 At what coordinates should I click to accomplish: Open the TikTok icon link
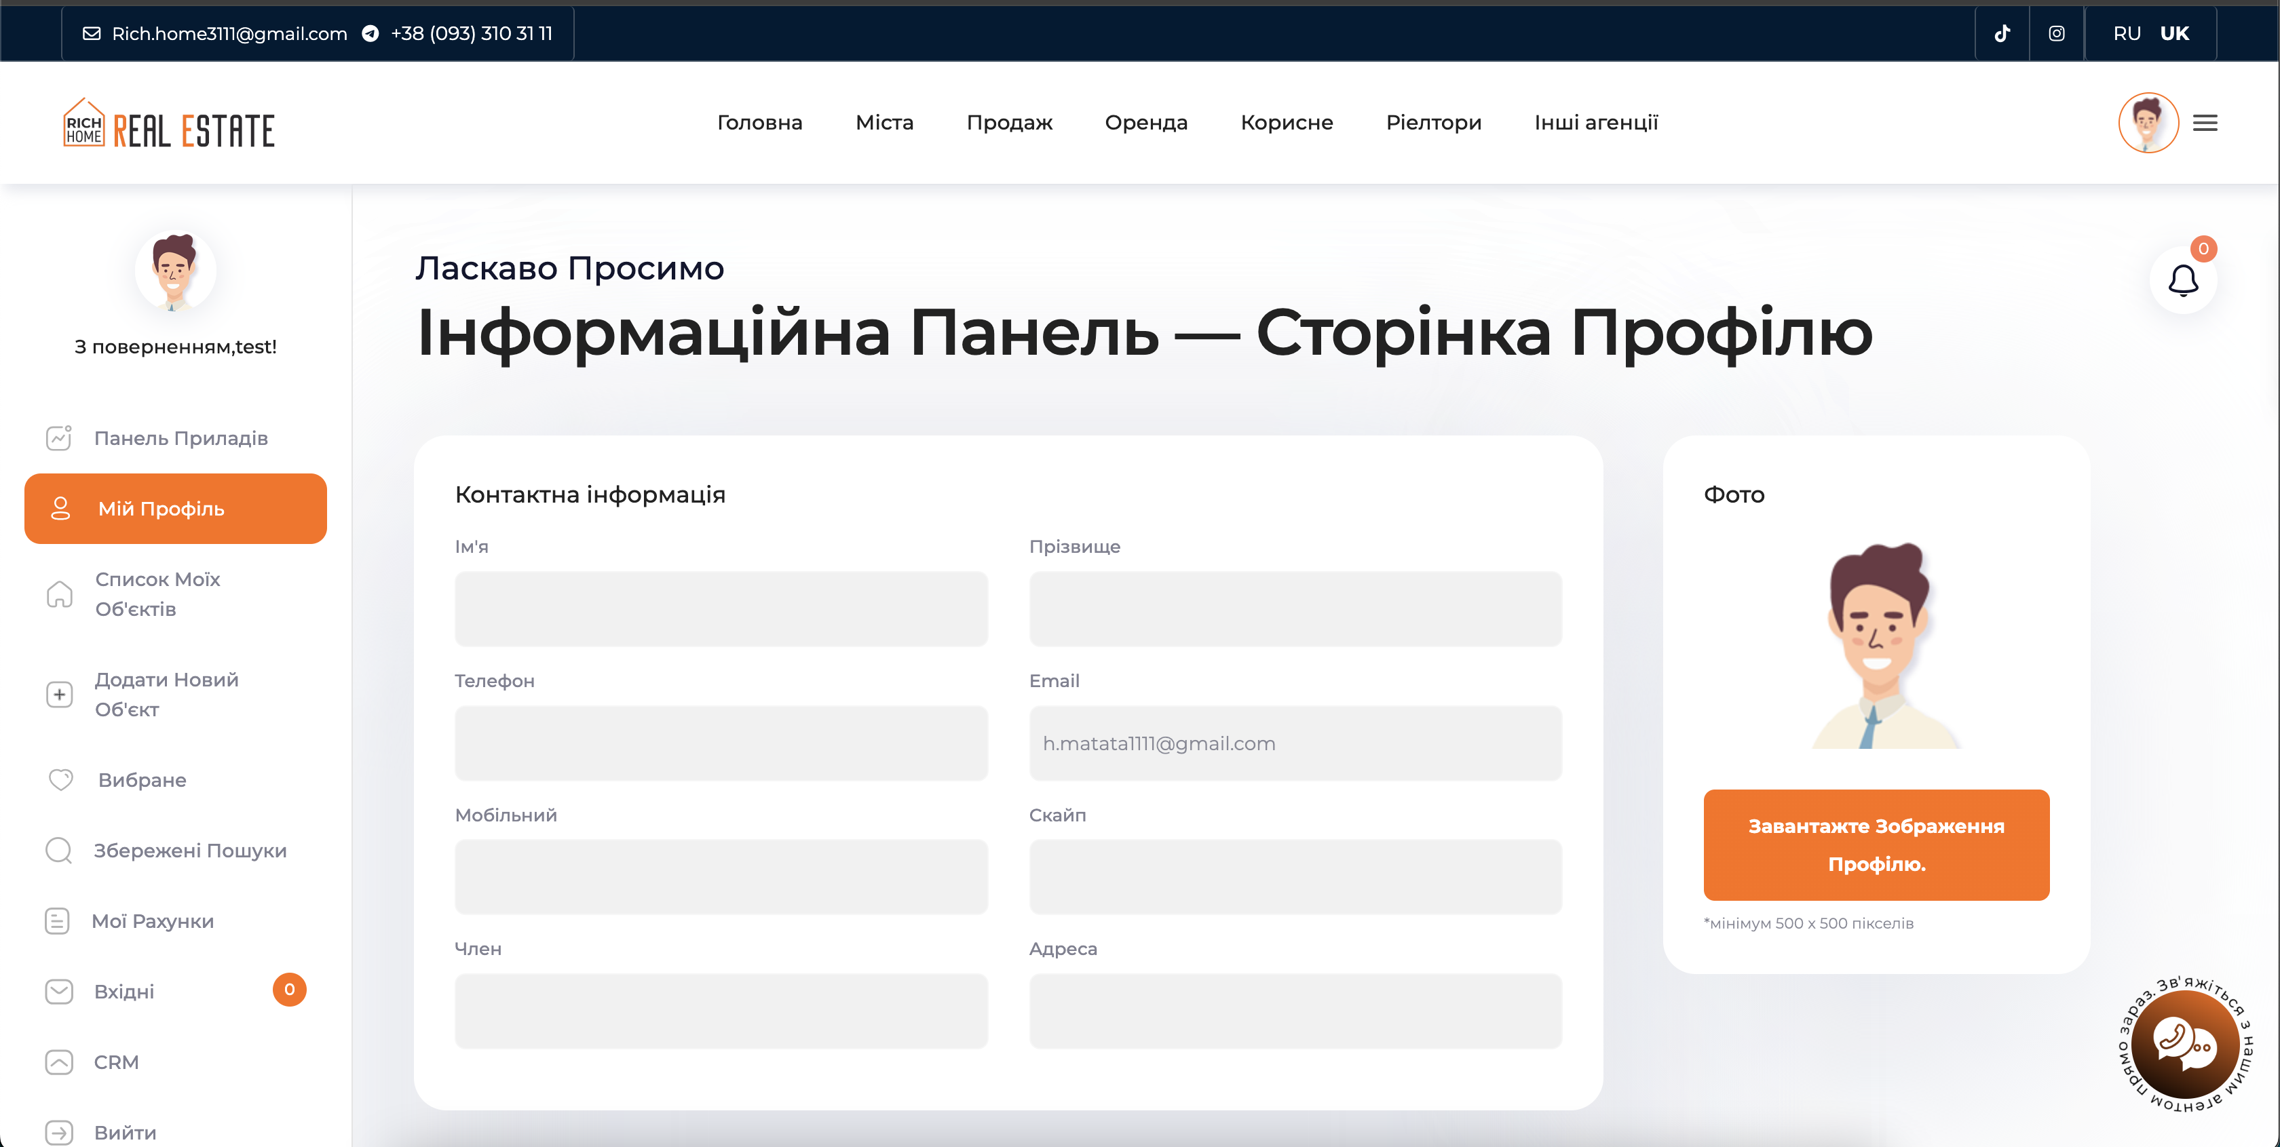coord(2002,34)
